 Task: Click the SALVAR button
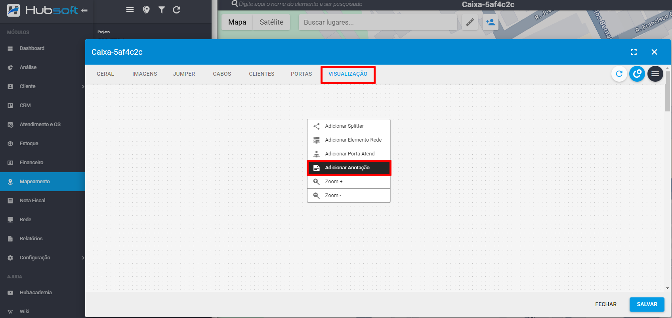click(647, 305)
